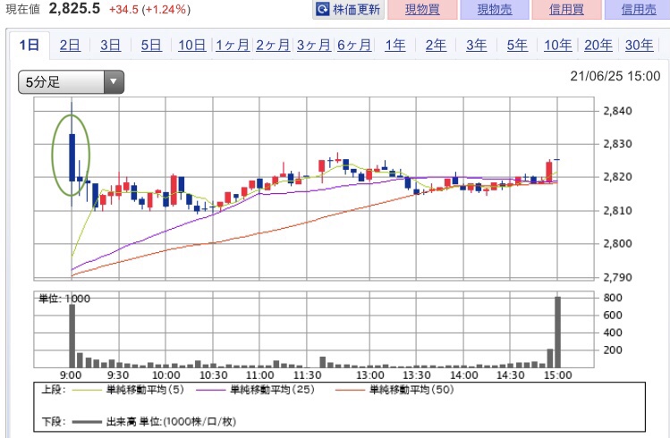The image size is (670, 438).
Task: Switch to the 2年 chart period
Action: click(x=436, y=45)
